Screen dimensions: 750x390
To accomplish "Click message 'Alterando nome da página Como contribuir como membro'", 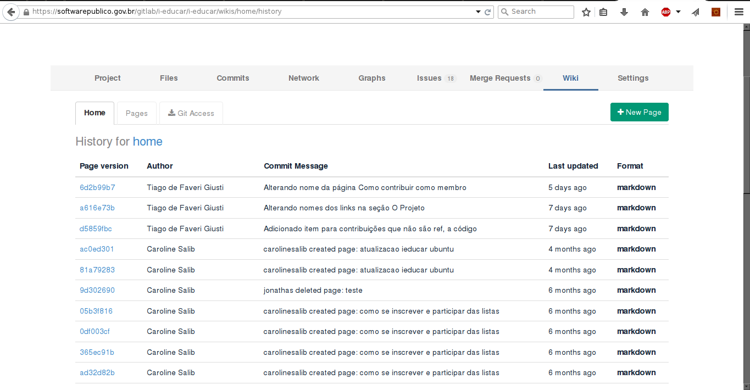I will 365,187.
